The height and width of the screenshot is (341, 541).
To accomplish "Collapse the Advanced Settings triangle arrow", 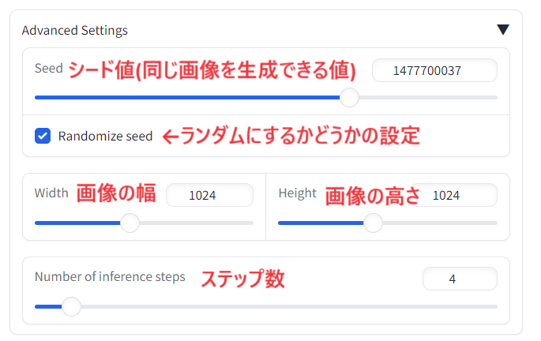I will tap(503, 30).
